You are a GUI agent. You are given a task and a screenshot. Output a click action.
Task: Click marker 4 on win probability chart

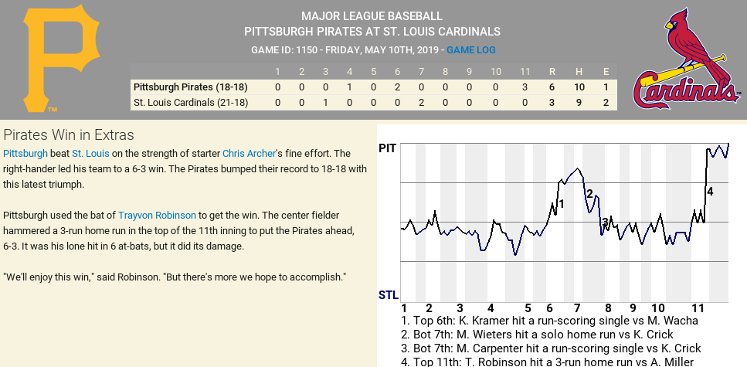pyautogui.click(x=710, y=191)
